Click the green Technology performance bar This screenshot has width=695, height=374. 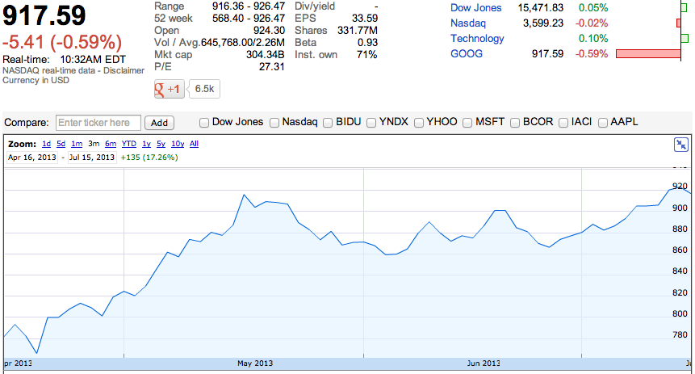pyautogui.click(x=685, y=39)
